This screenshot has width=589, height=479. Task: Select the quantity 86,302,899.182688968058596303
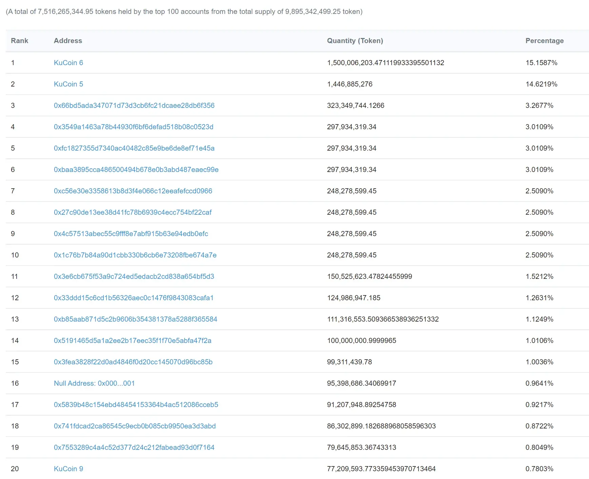(381, 426)
